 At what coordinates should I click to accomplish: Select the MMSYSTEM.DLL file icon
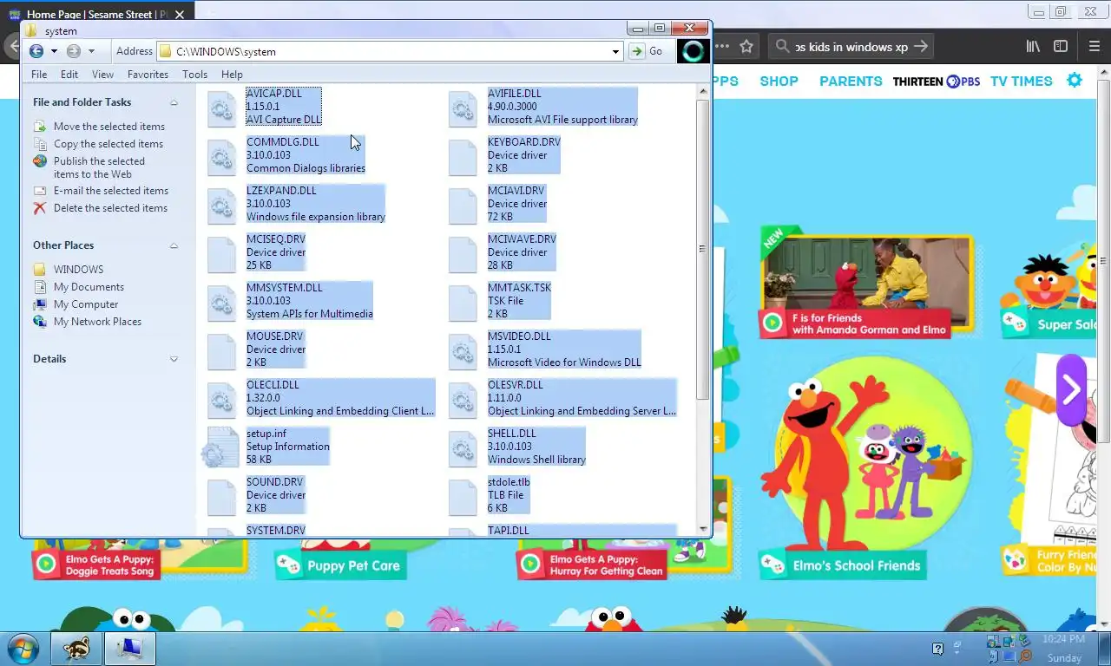click(221, 303)
